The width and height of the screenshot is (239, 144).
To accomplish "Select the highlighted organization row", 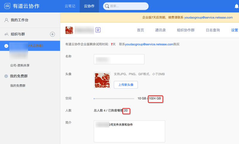I will tap(30, 46).
